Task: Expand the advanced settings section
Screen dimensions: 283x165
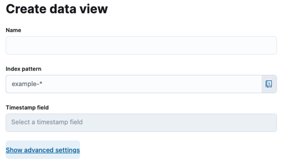Action: (43, 150)
